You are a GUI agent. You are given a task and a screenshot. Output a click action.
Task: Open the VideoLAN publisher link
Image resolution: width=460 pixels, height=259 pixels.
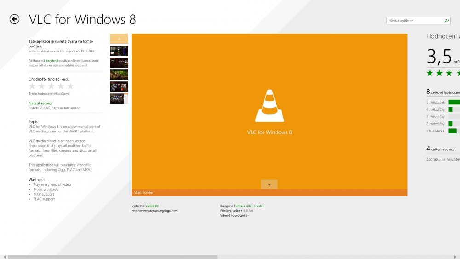pyautogui.click(x=152, y=206)
